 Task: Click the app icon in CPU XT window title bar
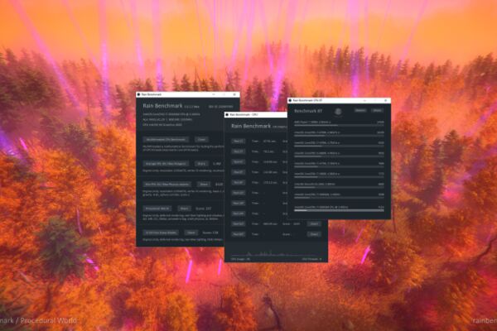pyautogui.click(x=290, y=100)
